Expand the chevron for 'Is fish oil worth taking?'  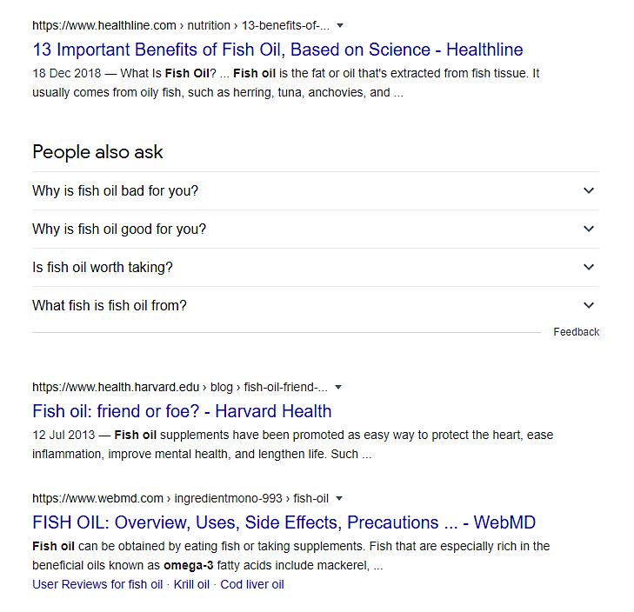[x=589, y=267]
